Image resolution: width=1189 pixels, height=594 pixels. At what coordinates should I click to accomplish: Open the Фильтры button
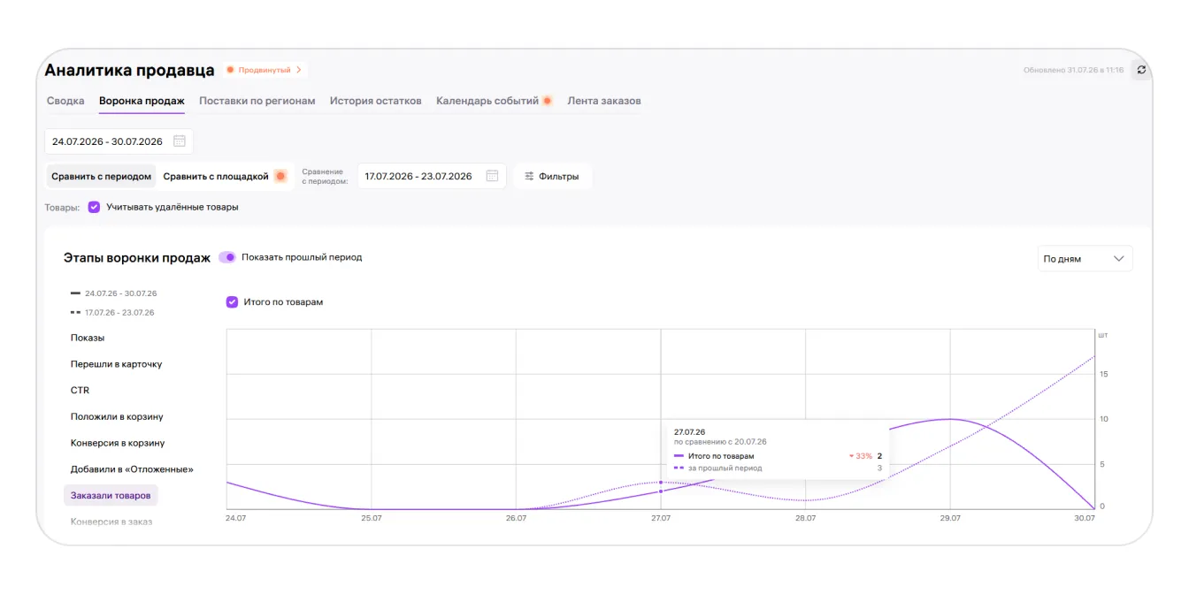pyautogui.click(x=552, y=176)
